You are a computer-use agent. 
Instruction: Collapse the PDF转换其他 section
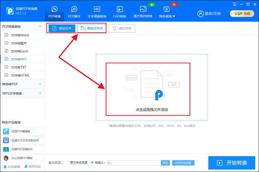[x=22, y=27]
